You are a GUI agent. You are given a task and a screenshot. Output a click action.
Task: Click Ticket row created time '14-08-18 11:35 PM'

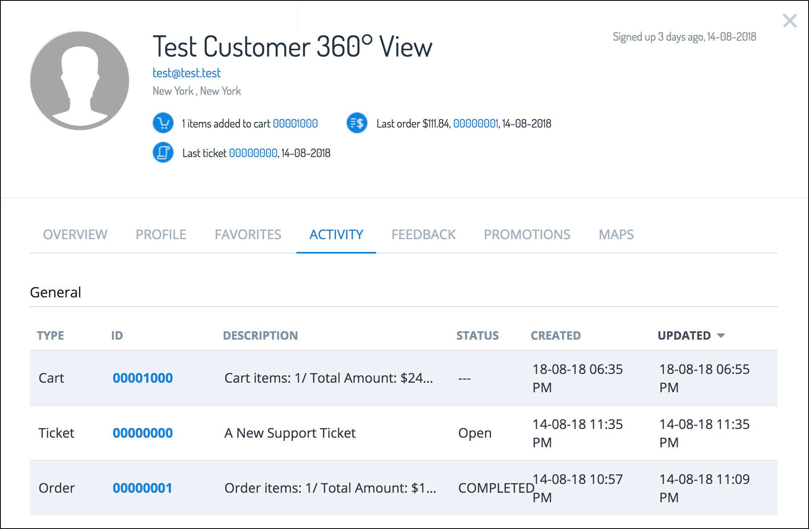click(x=578, y=433)
